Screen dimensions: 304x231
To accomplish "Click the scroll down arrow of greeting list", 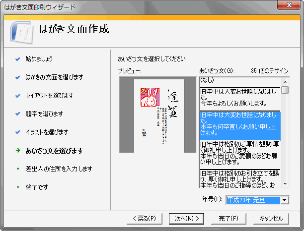I will pyautogui.click(x=285, y=184).
